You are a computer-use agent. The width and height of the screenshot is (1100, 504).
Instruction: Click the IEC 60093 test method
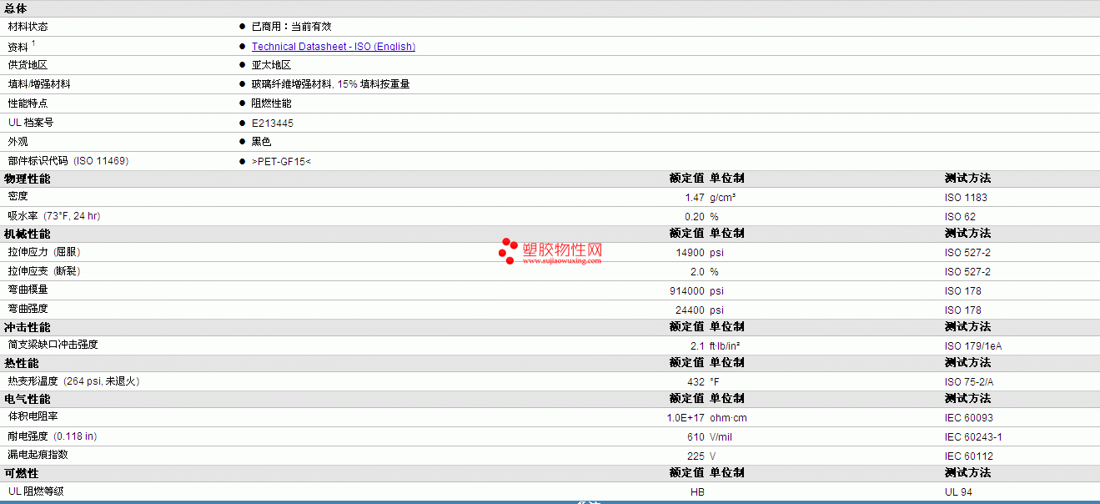pos(969,418)
